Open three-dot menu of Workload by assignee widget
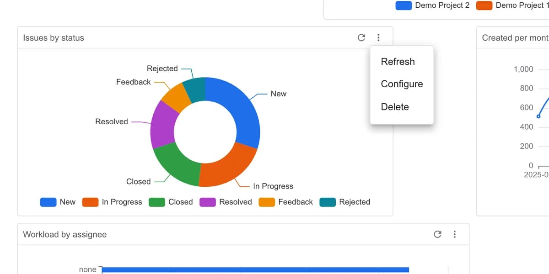 (454, 234)
